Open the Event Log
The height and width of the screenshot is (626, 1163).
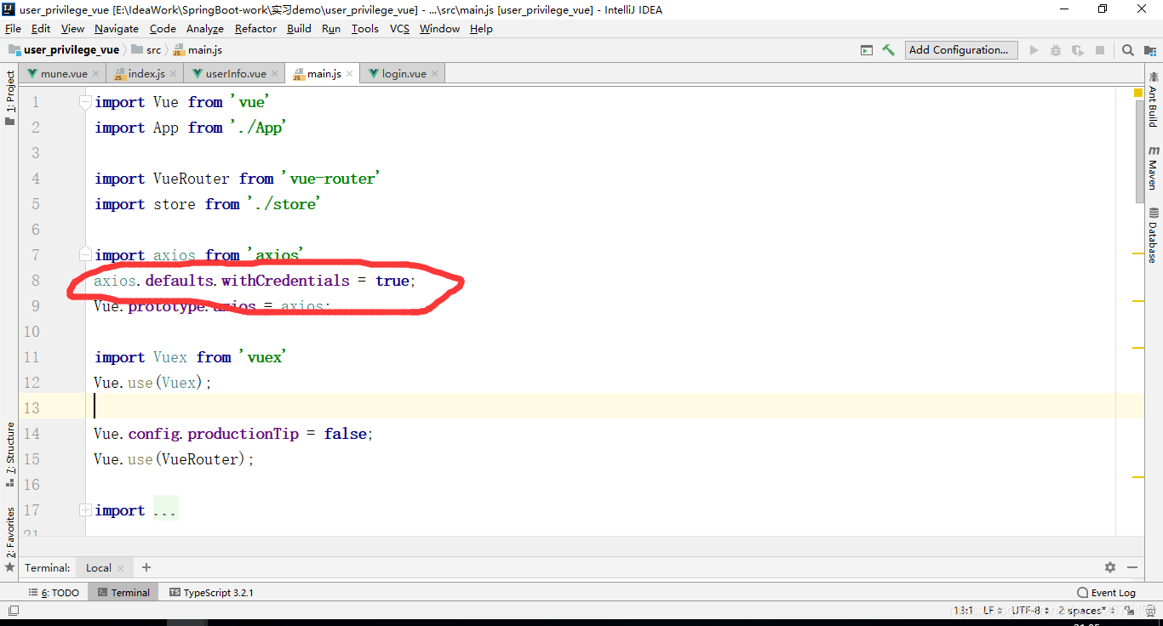coord(1106,593)
